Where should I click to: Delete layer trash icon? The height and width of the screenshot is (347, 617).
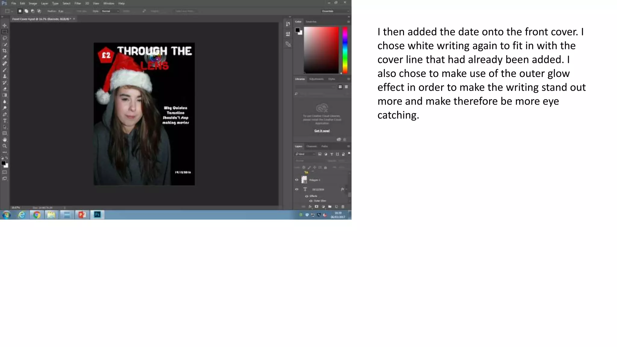coord(343,207)
